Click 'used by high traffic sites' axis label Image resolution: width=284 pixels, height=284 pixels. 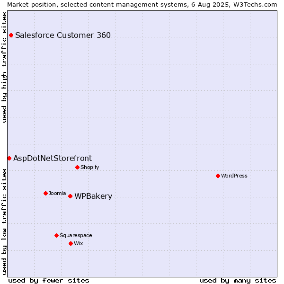pos(4,67)
